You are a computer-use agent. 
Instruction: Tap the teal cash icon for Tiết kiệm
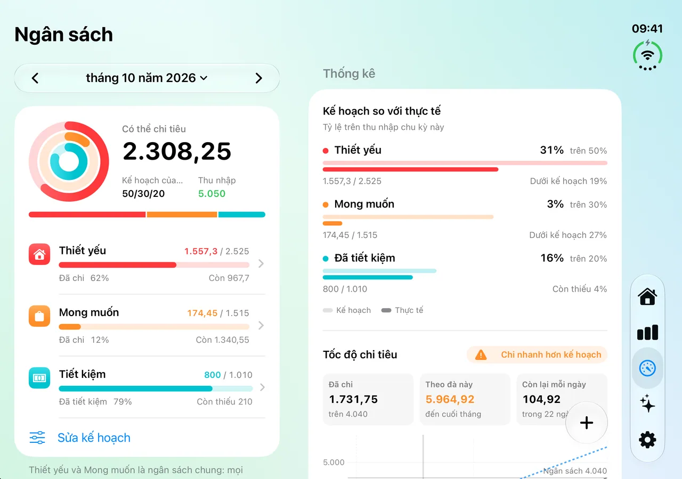pos(39,378)
